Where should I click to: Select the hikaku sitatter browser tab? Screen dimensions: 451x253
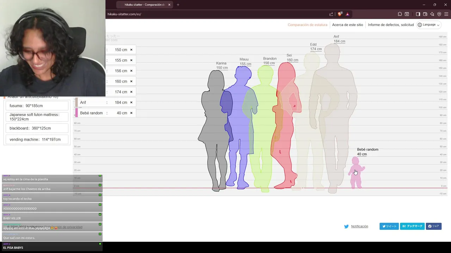(x=144, y=5)
